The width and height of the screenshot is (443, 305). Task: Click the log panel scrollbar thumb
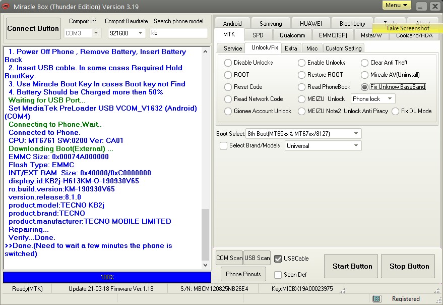[x=206, y=235]
